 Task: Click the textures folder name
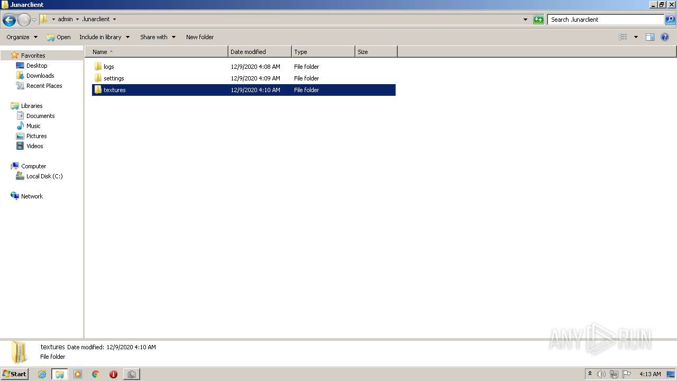click(x=115, y=90)
